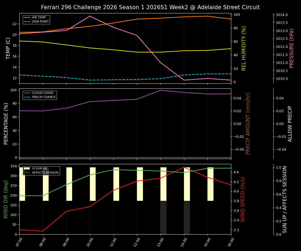Click the pressure curve peak at 10:00
This screenshot has width=301, height=251.
[90, 16]
